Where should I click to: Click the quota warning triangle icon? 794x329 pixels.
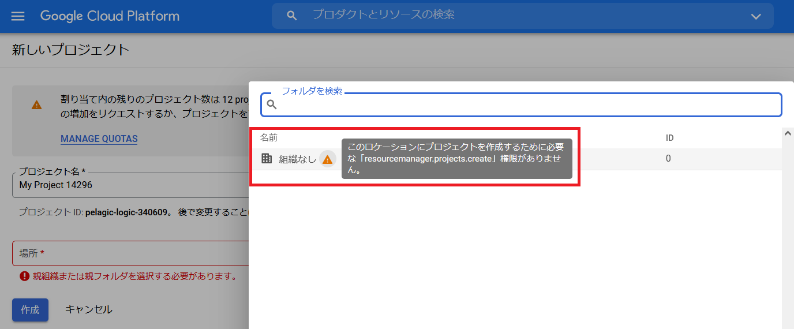pyautogui.click(x=36, y=104)
